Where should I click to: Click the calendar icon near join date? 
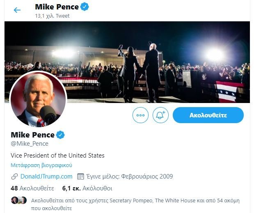pyautogui.click(x=81, y=176)
